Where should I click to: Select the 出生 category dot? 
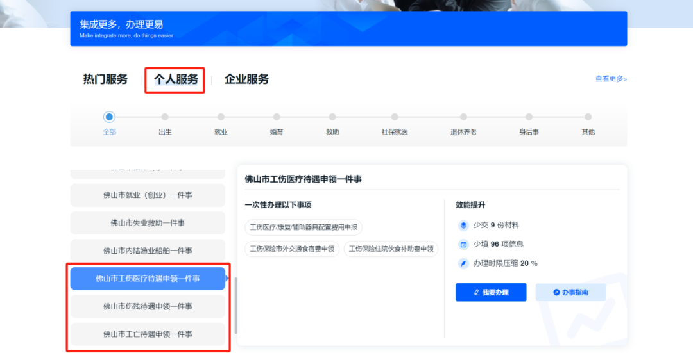165,117
